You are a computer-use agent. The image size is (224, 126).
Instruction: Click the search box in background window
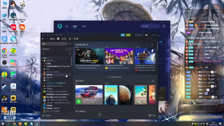pyautogui.click(x=150, y=26)
